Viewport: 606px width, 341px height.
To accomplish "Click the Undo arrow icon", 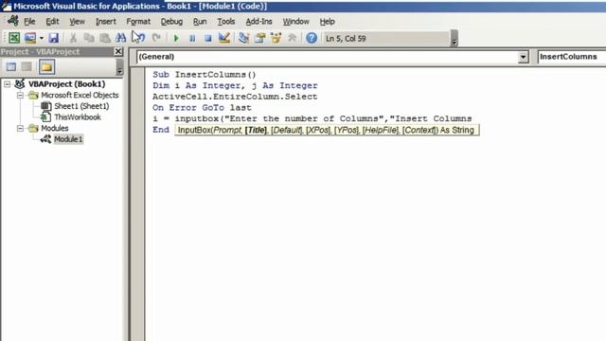I will (140, 38).
